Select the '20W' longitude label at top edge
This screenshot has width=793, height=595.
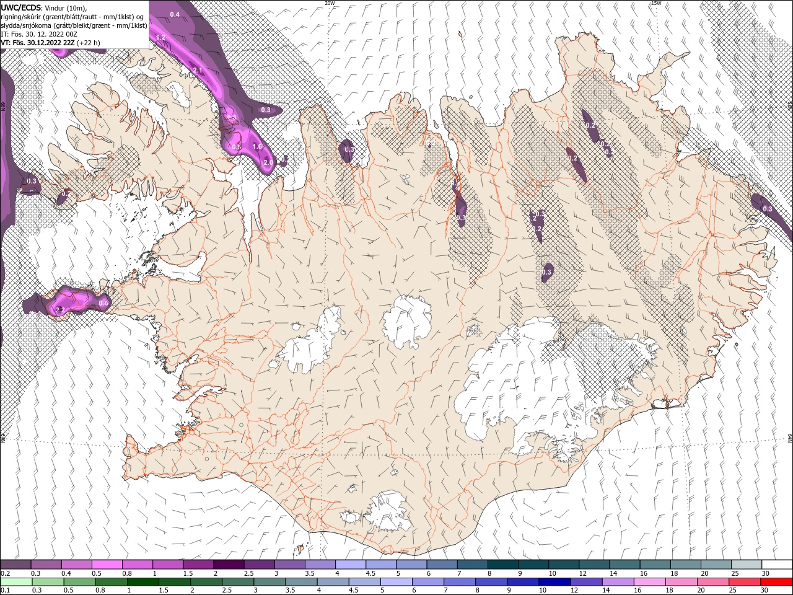tap(330, 3)
